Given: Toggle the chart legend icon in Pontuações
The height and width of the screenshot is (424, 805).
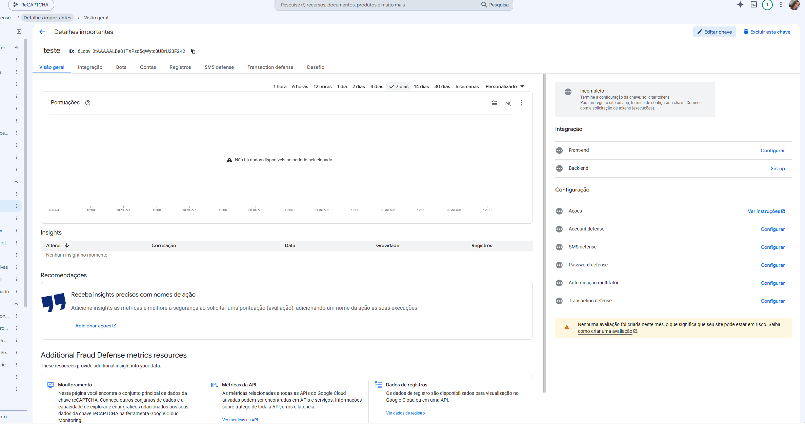Looking at the screenshot, I should [495, 103].
